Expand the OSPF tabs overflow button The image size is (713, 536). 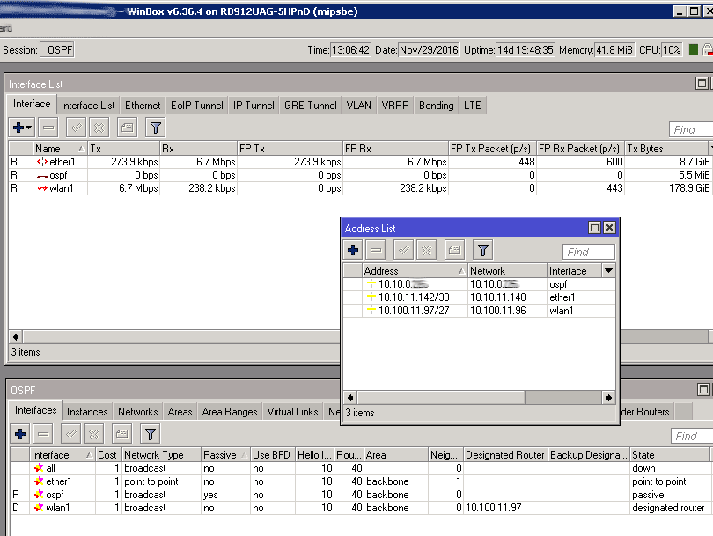pos(685,412)
